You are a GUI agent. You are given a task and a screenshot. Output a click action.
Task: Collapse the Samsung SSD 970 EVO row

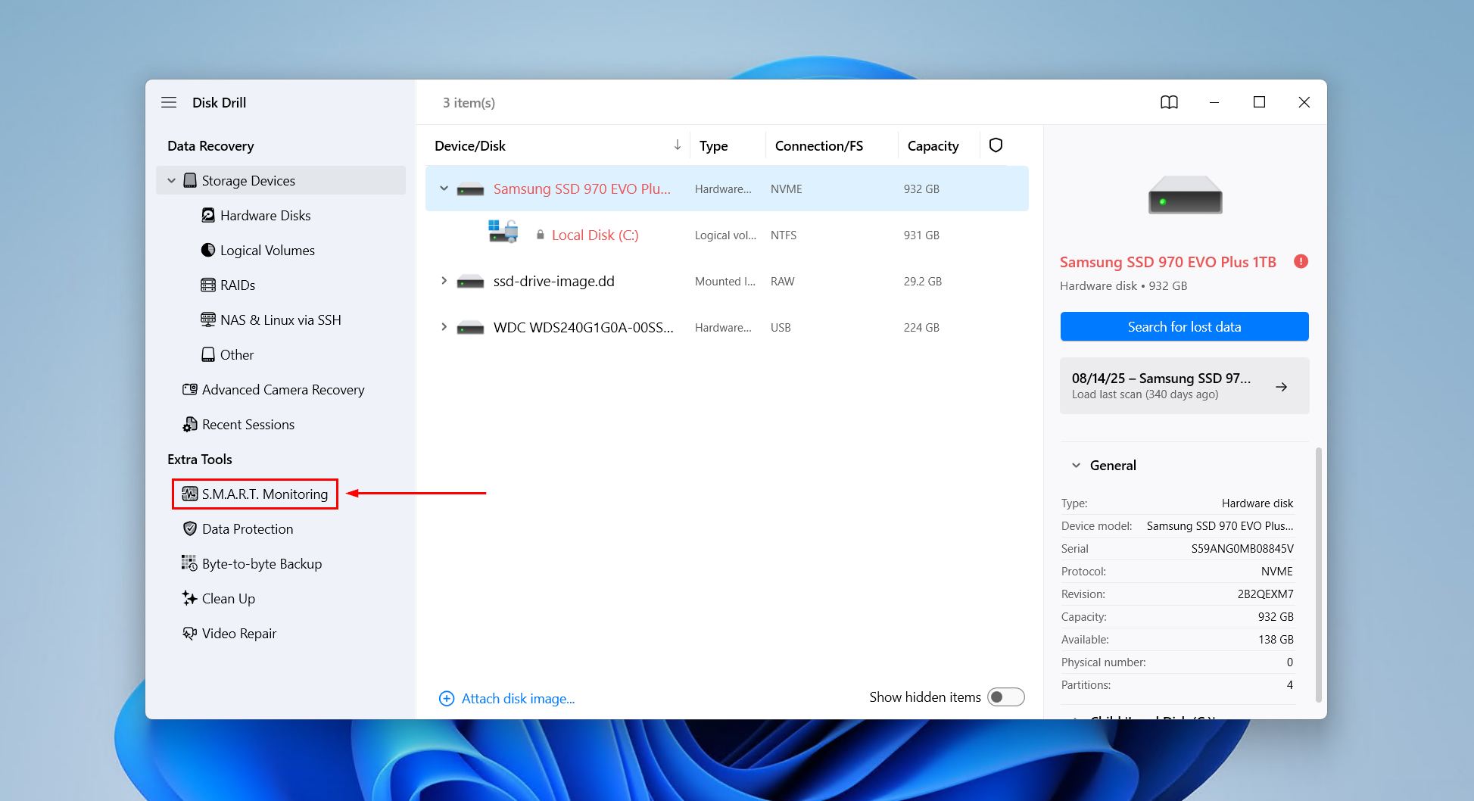[x=444, y=189]
